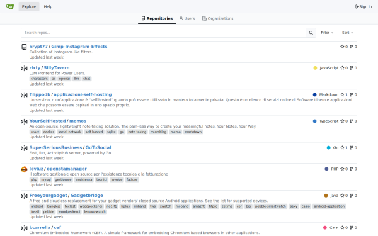Click star icon on SillyTavern row
This screenshot has height=236, width=378.
click(342, 68)
